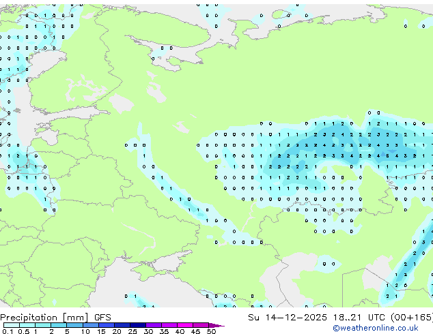Click the '0.5' legend scale label
Screen dimensions: 433x334
click(x=24, y=331)
